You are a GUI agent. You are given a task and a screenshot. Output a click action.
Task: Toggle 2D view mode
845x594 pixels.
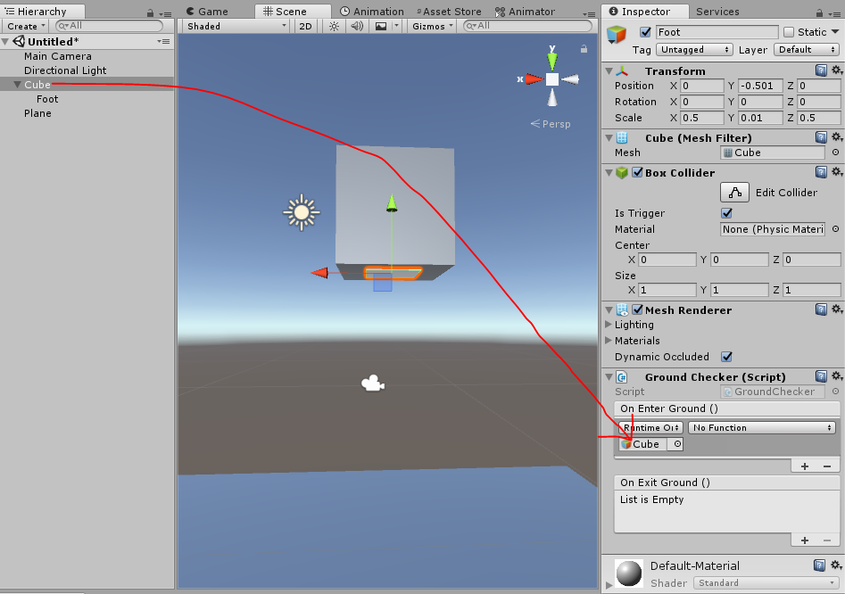coord(305,26)
